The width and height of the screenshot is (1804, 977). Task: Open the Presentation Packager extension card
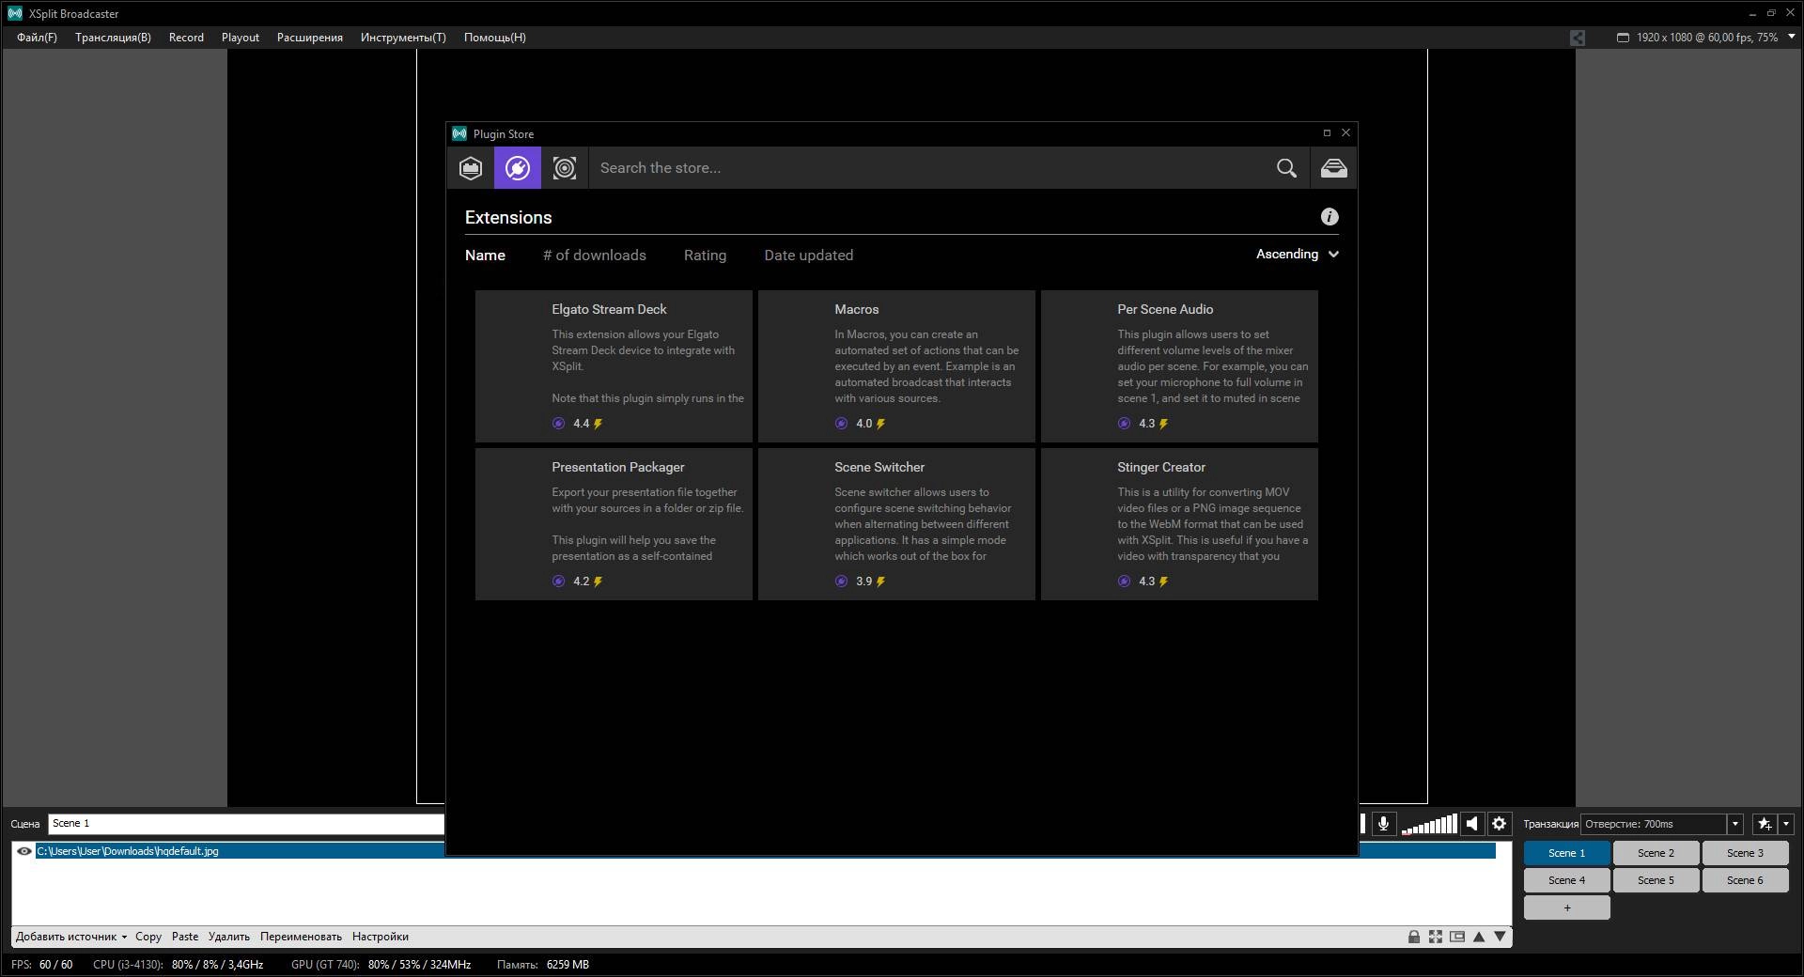click(614, 524)
